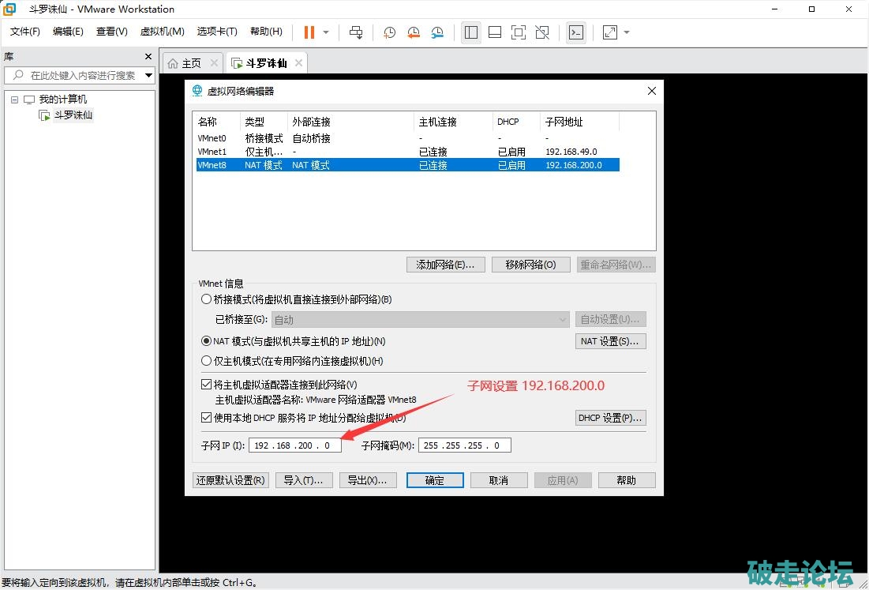Open the snapshot manager wrench icon

pos(437,32)
